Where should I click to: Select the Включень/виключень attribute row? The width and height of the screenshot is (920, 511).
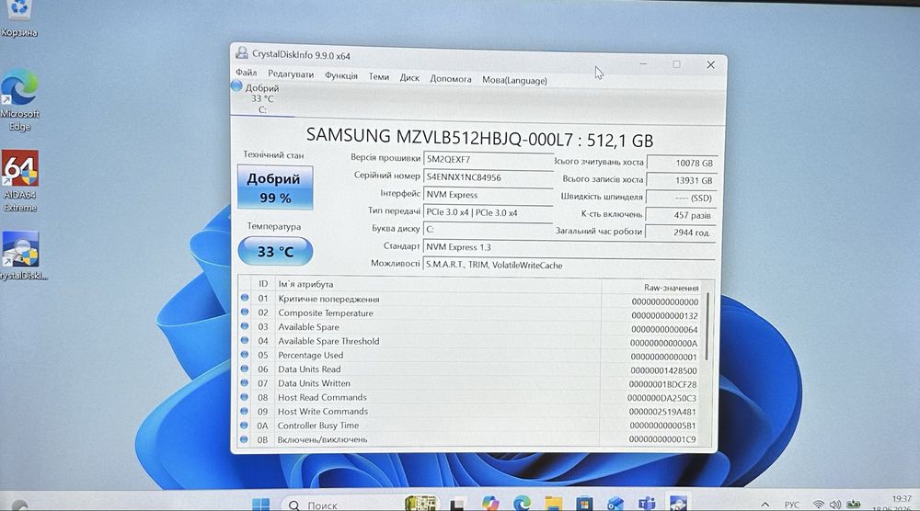pyautogui.click(x=470, y=439)
